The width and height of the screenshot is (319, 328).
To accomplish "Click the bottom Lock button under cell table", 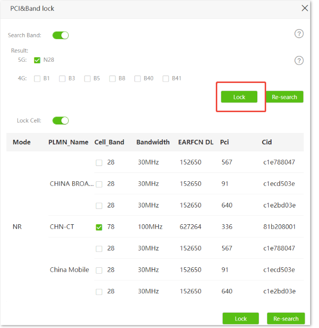I will pyautogui.click(x=240, y=319).
